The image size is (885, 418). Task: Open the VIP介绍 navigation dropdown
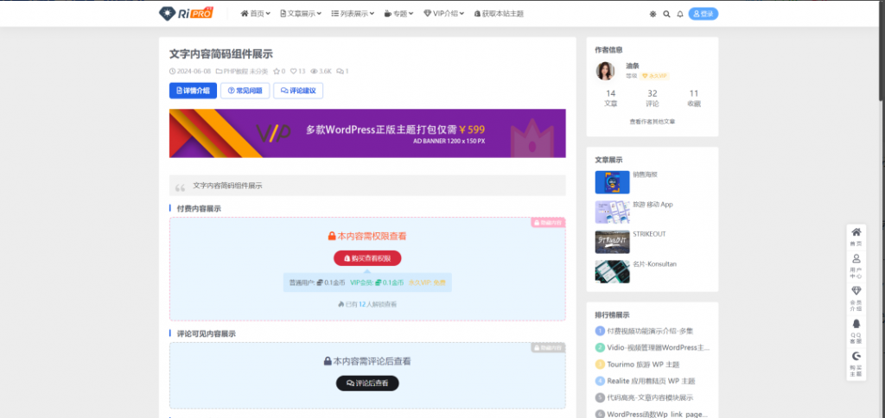click(x=443, y=14)
